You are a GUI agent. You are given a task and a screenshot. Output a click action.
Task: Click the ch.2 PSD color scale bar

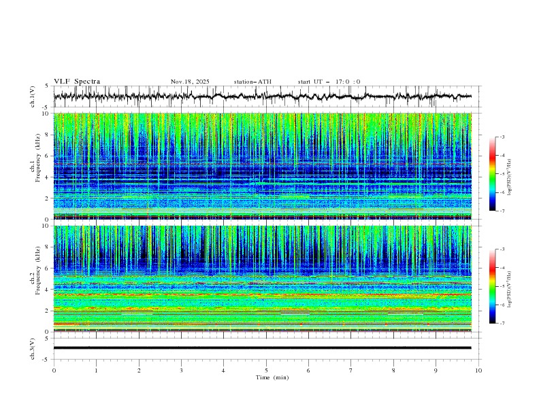(493, 286)
